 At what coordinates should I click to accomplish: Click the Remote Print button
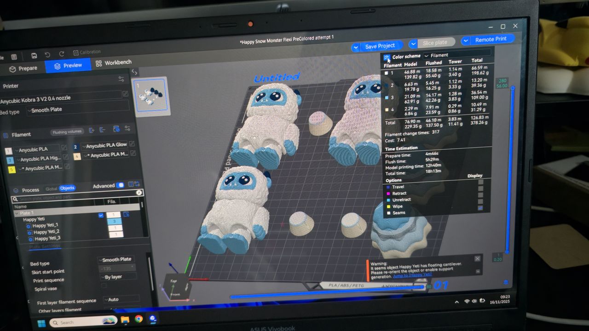[491, 40]
